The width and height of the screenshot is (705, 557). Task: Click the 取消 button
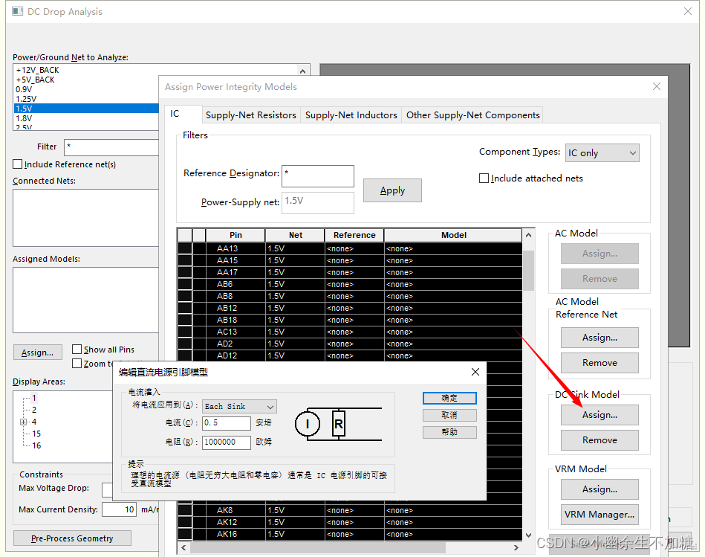click(x=449, y=415)
